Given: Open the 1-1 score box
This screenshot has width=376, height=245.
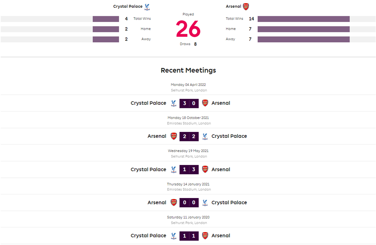Looking at the screenshot, I should [189, 235].
